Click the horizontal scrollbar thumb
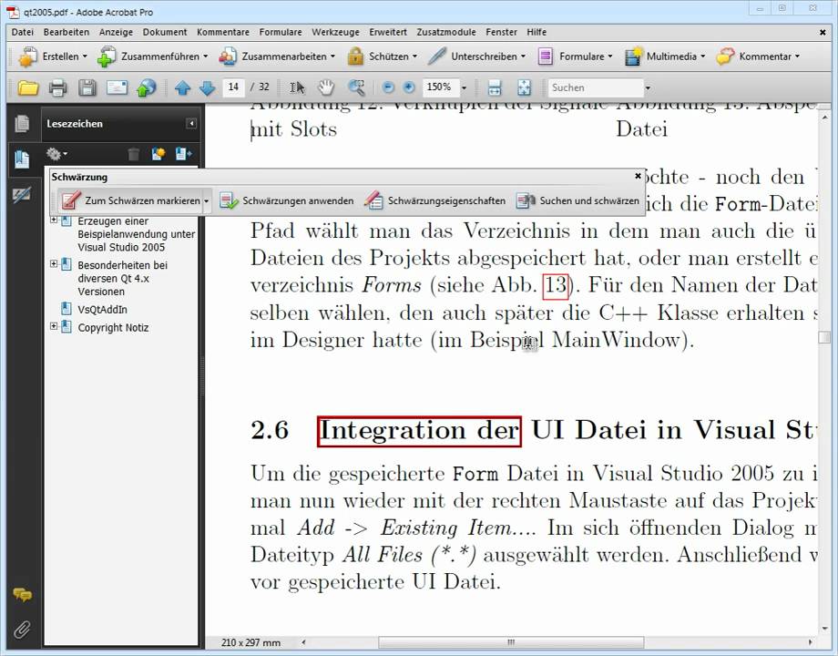The width and height of the screenshot is (838, 656). click(x=511, y=642)
